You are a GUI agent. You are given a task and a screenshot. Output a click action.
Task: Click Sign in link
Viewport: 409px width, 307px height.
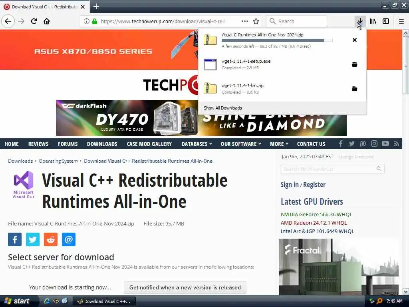click(x=290, y=185)
